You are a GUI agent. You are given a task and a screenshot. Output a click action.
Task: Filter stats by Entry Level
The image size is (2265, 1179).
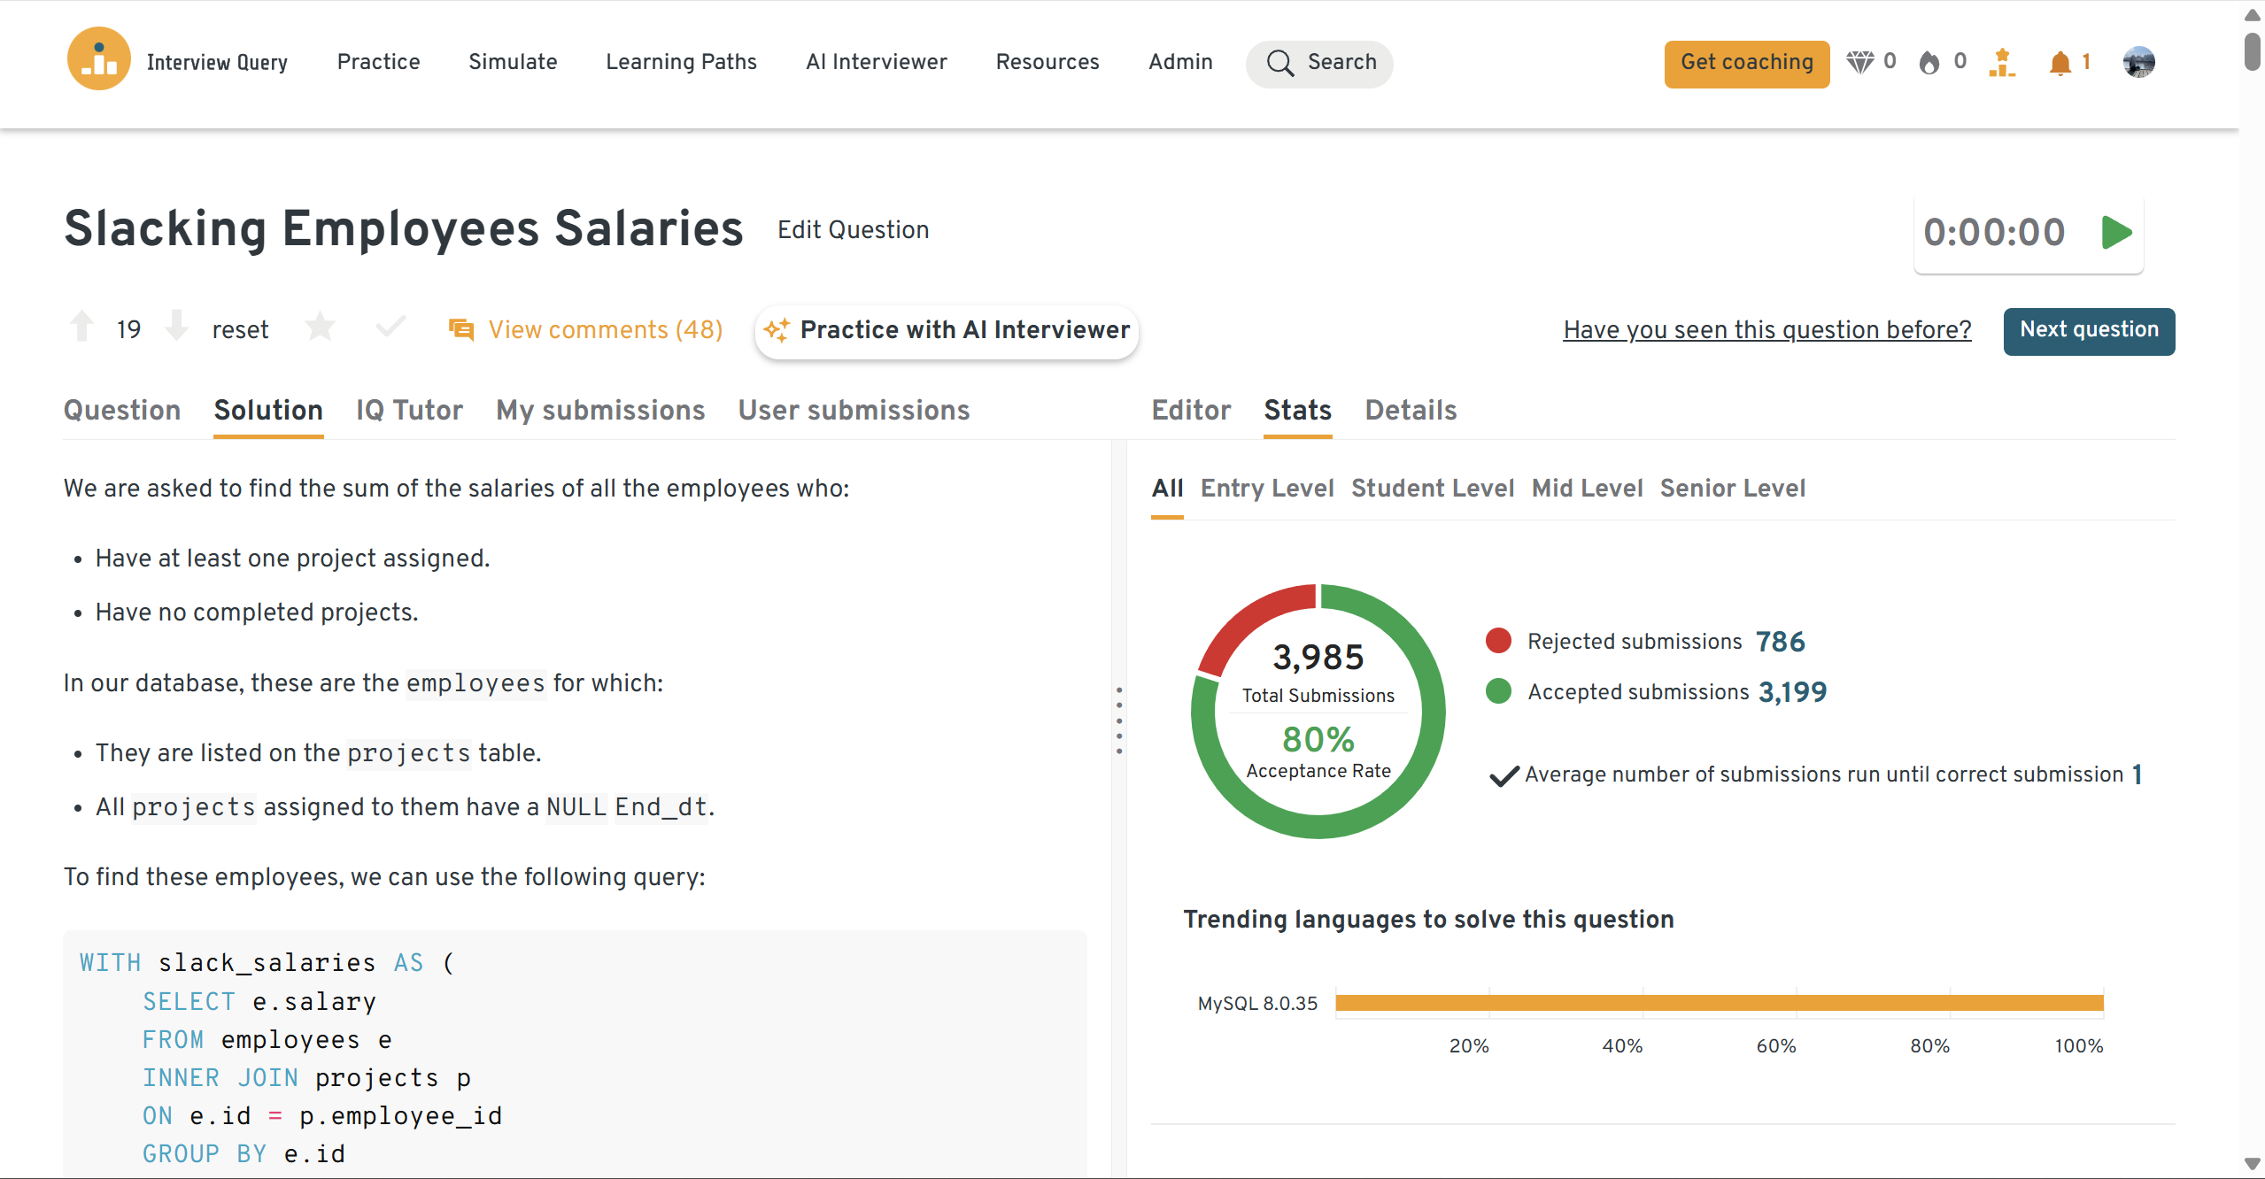pyautogui.click(x=1266, y=489)
